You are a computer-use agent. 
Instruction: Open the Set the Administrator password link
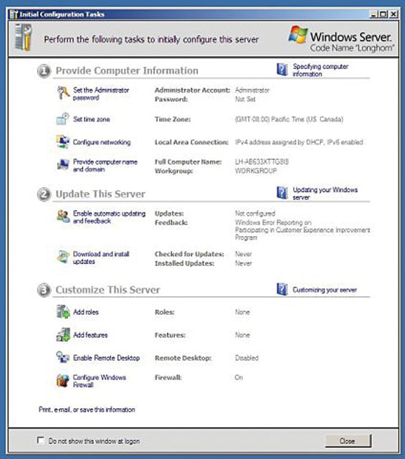point(101,94)
